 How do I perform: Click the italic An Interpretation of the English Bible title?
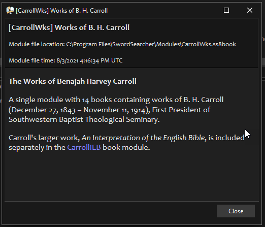coord(143,138)
